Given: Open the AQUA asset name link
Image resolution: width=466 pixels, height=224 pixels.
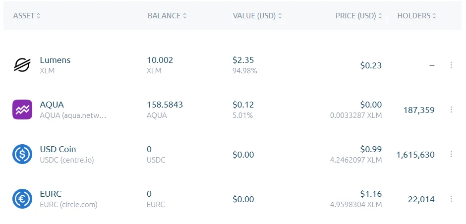Looking at the screenshot, I should tap(52, 105).
